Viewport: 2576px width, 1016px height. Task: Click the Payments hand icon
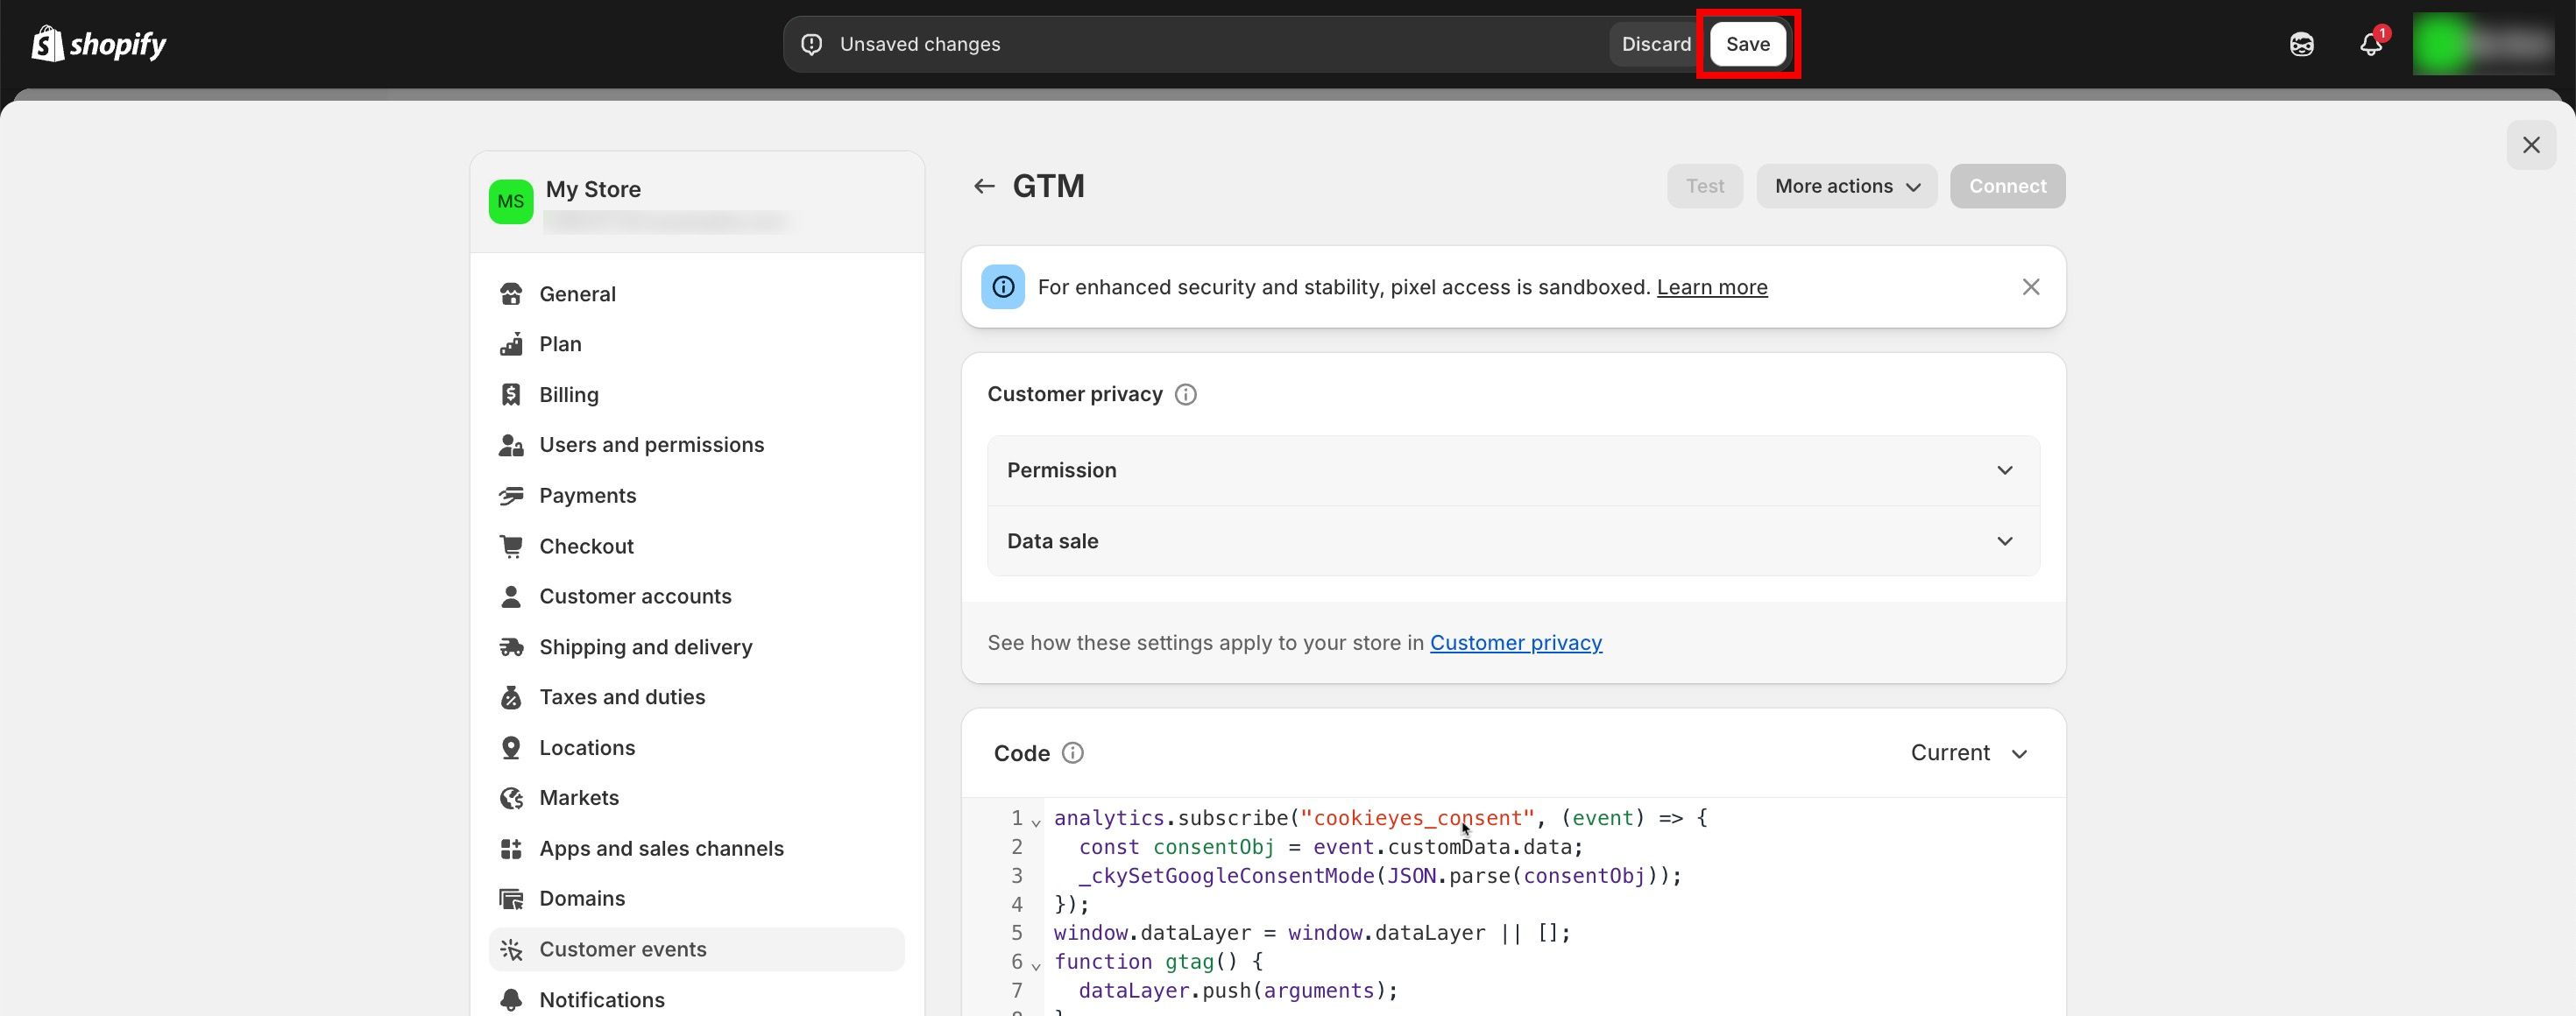[x=511, y=496]
